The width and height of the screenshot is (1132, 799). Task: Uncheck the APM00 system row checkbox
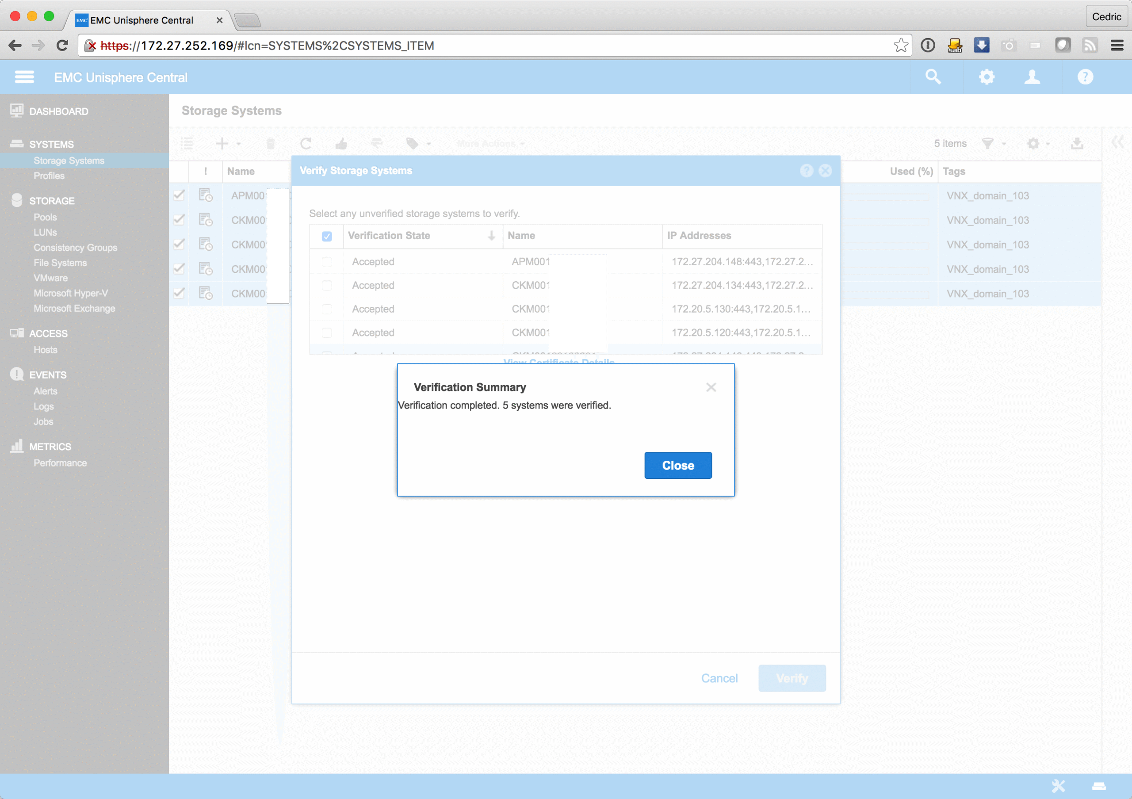point(179,195)
